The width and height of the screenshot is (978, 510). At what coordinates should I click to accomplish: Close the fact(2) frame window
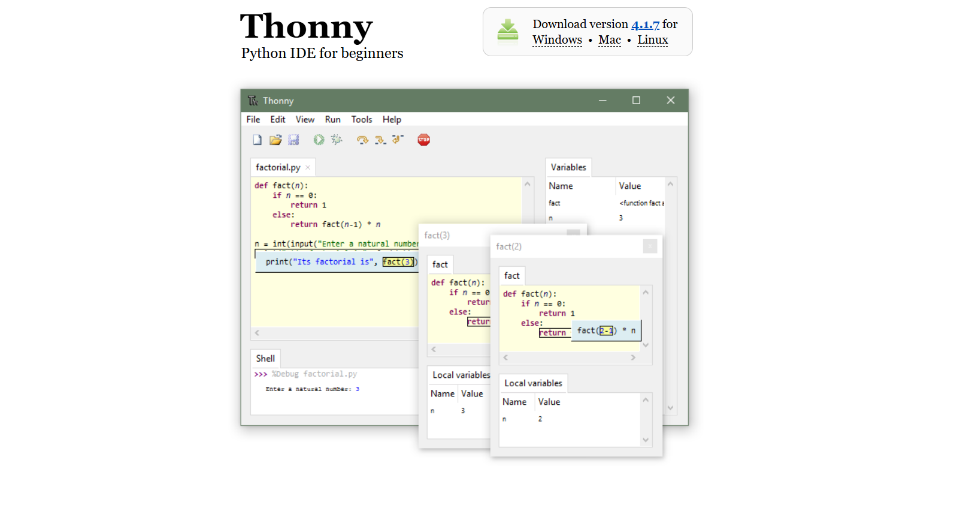(650, 246)
